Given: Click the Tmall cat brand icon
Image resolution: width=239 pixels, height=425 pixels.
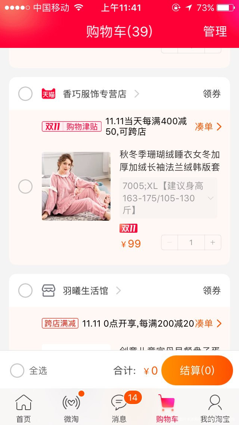Looking at the screenshot, I should [49, 94].
